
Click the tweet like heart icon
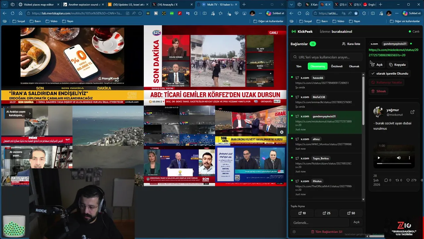[408, 180]
